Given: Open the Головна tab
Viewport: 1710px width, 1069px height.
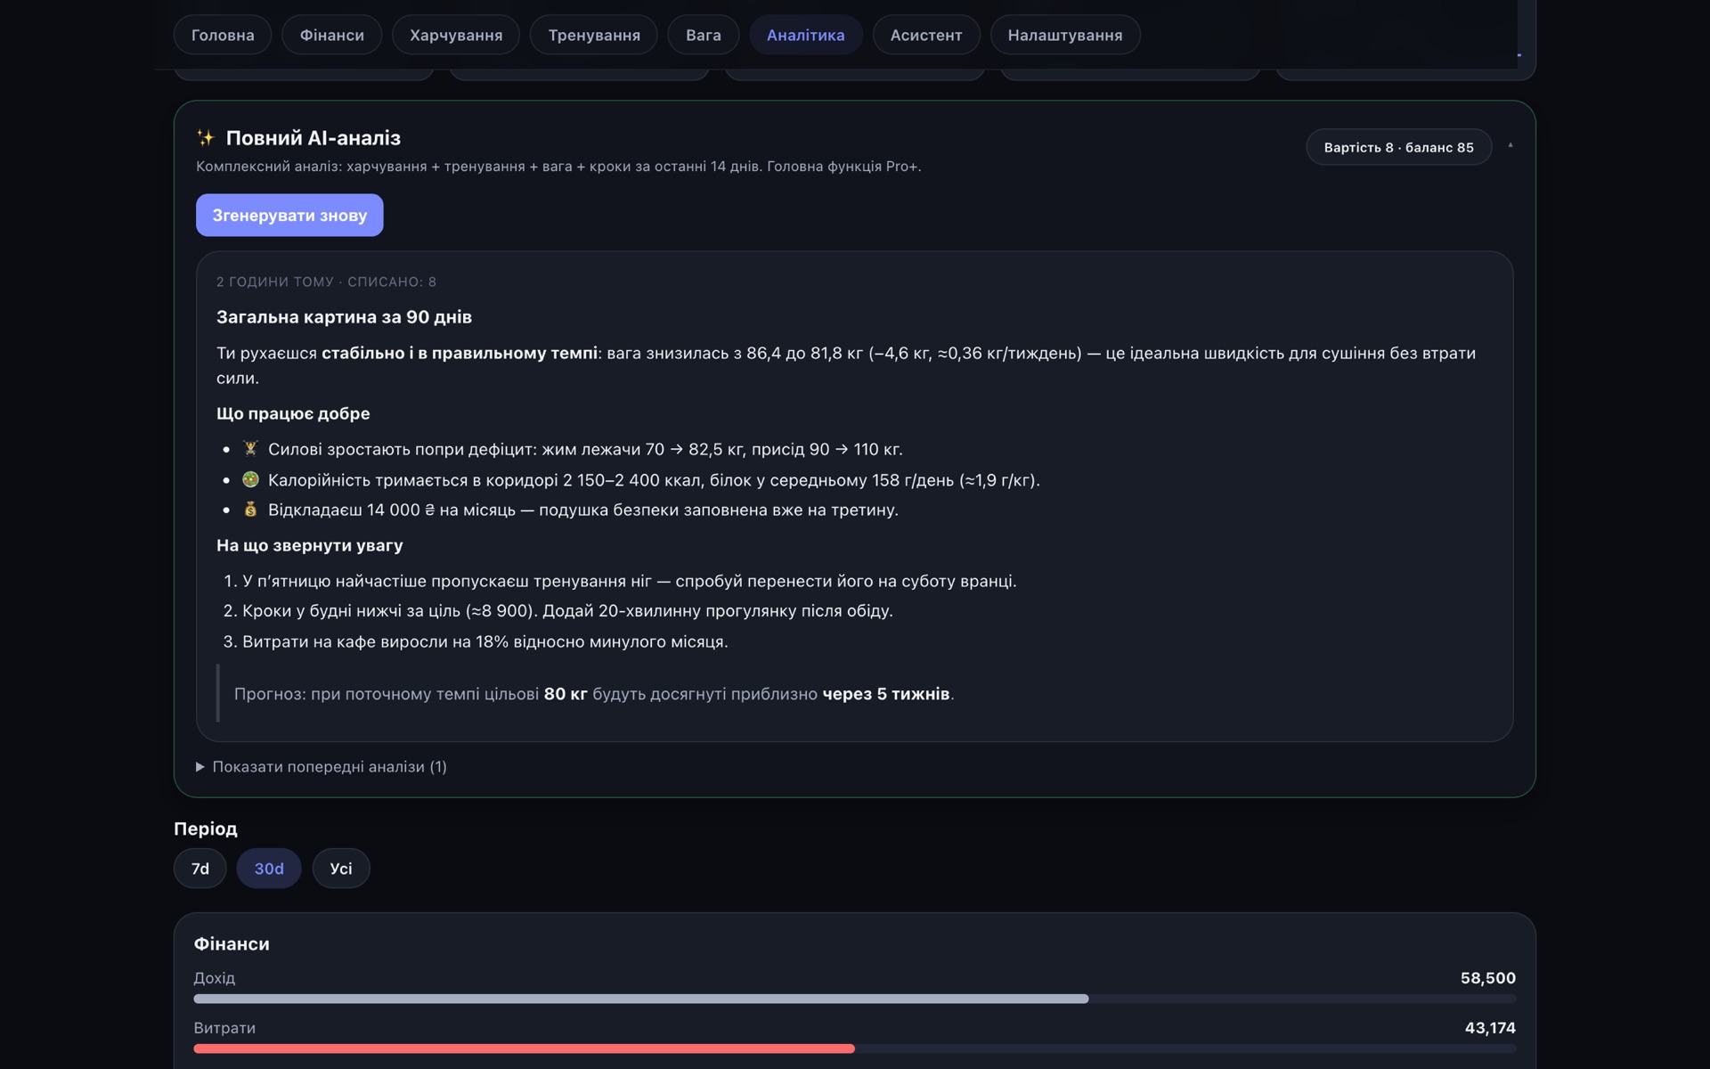Looking at the screenshot, I should pyautogui.click(x=223, y=35).
